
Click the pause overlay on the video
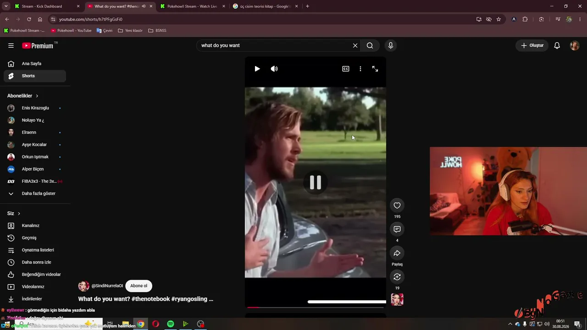pos(316,182)
